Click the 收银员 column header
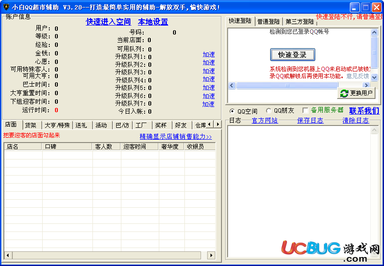Screen dimensions: 384x266 coord(200,146)
